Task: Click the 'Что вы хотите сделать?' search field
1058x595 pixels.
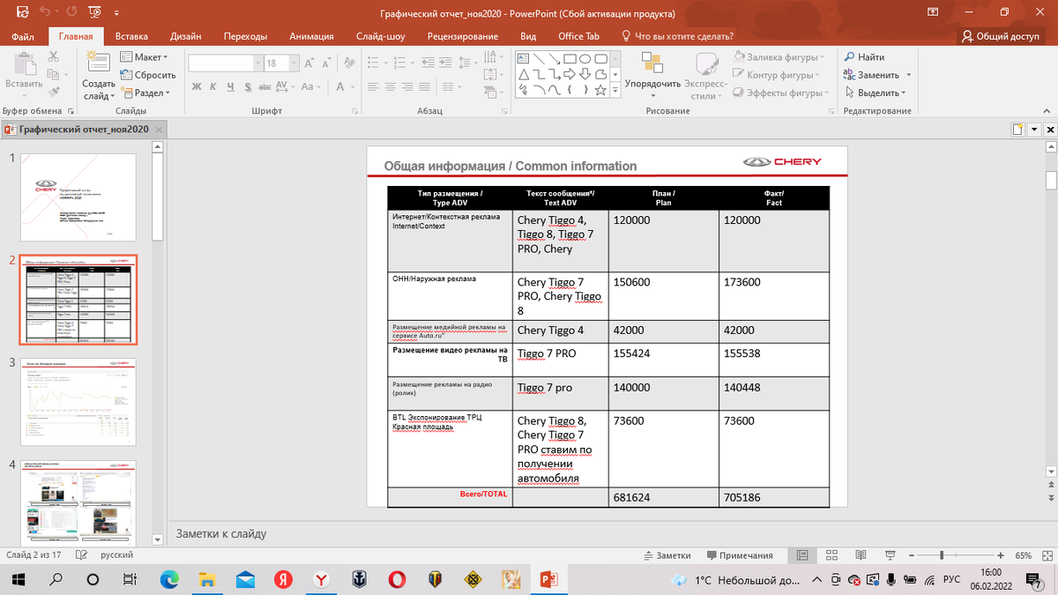Action: point(677,36)
